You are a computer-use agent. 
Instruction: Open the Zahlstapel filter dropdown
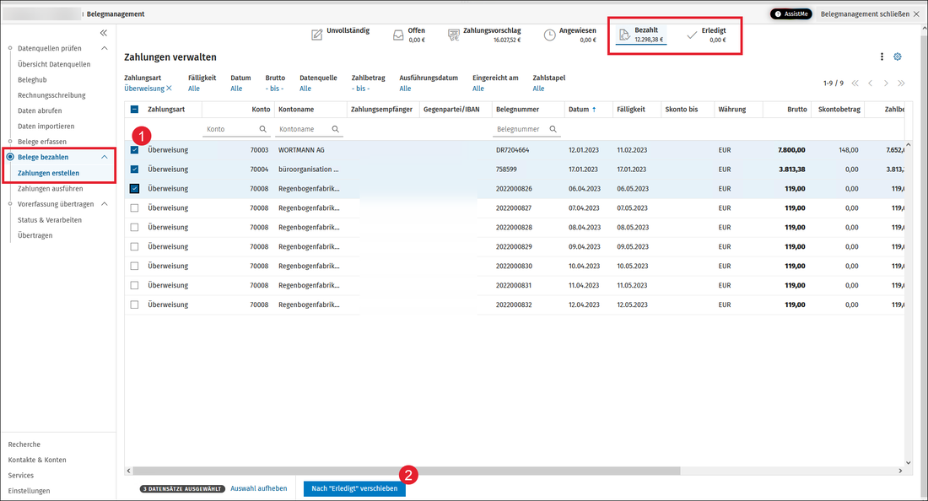pos(538,89)
